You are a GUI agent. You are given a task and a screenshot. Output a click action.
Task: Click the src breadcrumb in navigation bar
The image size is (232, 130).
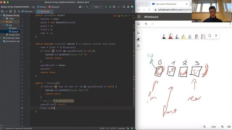tap(33, 7)
